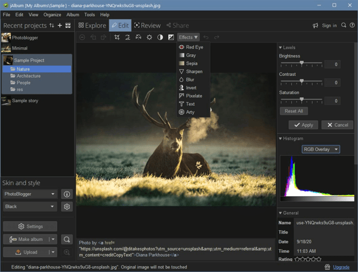Switch to the Explore tab
This screenshot has height=272, width=358.
tap(92, 25)
